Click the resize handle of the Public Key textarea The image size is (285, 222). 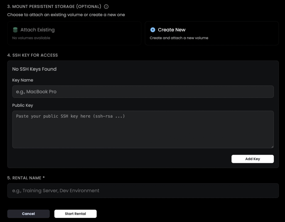[272, 146]
